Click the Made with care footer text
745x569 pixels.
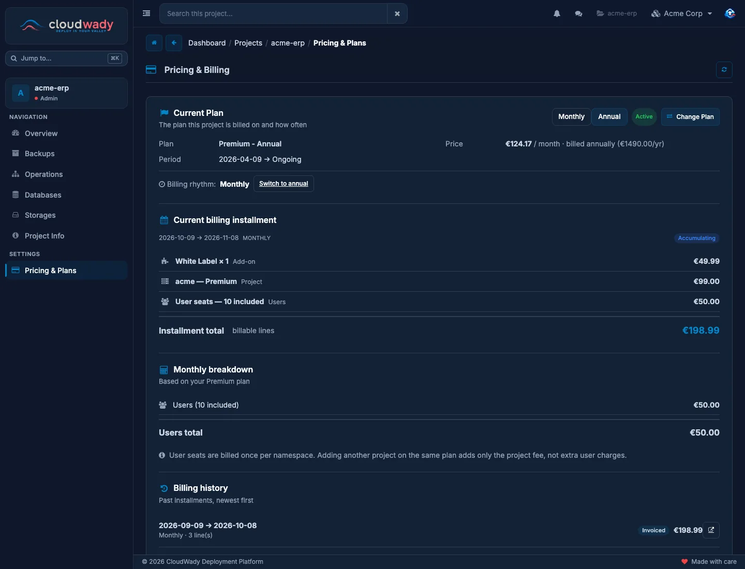click(x=713, y=562)
